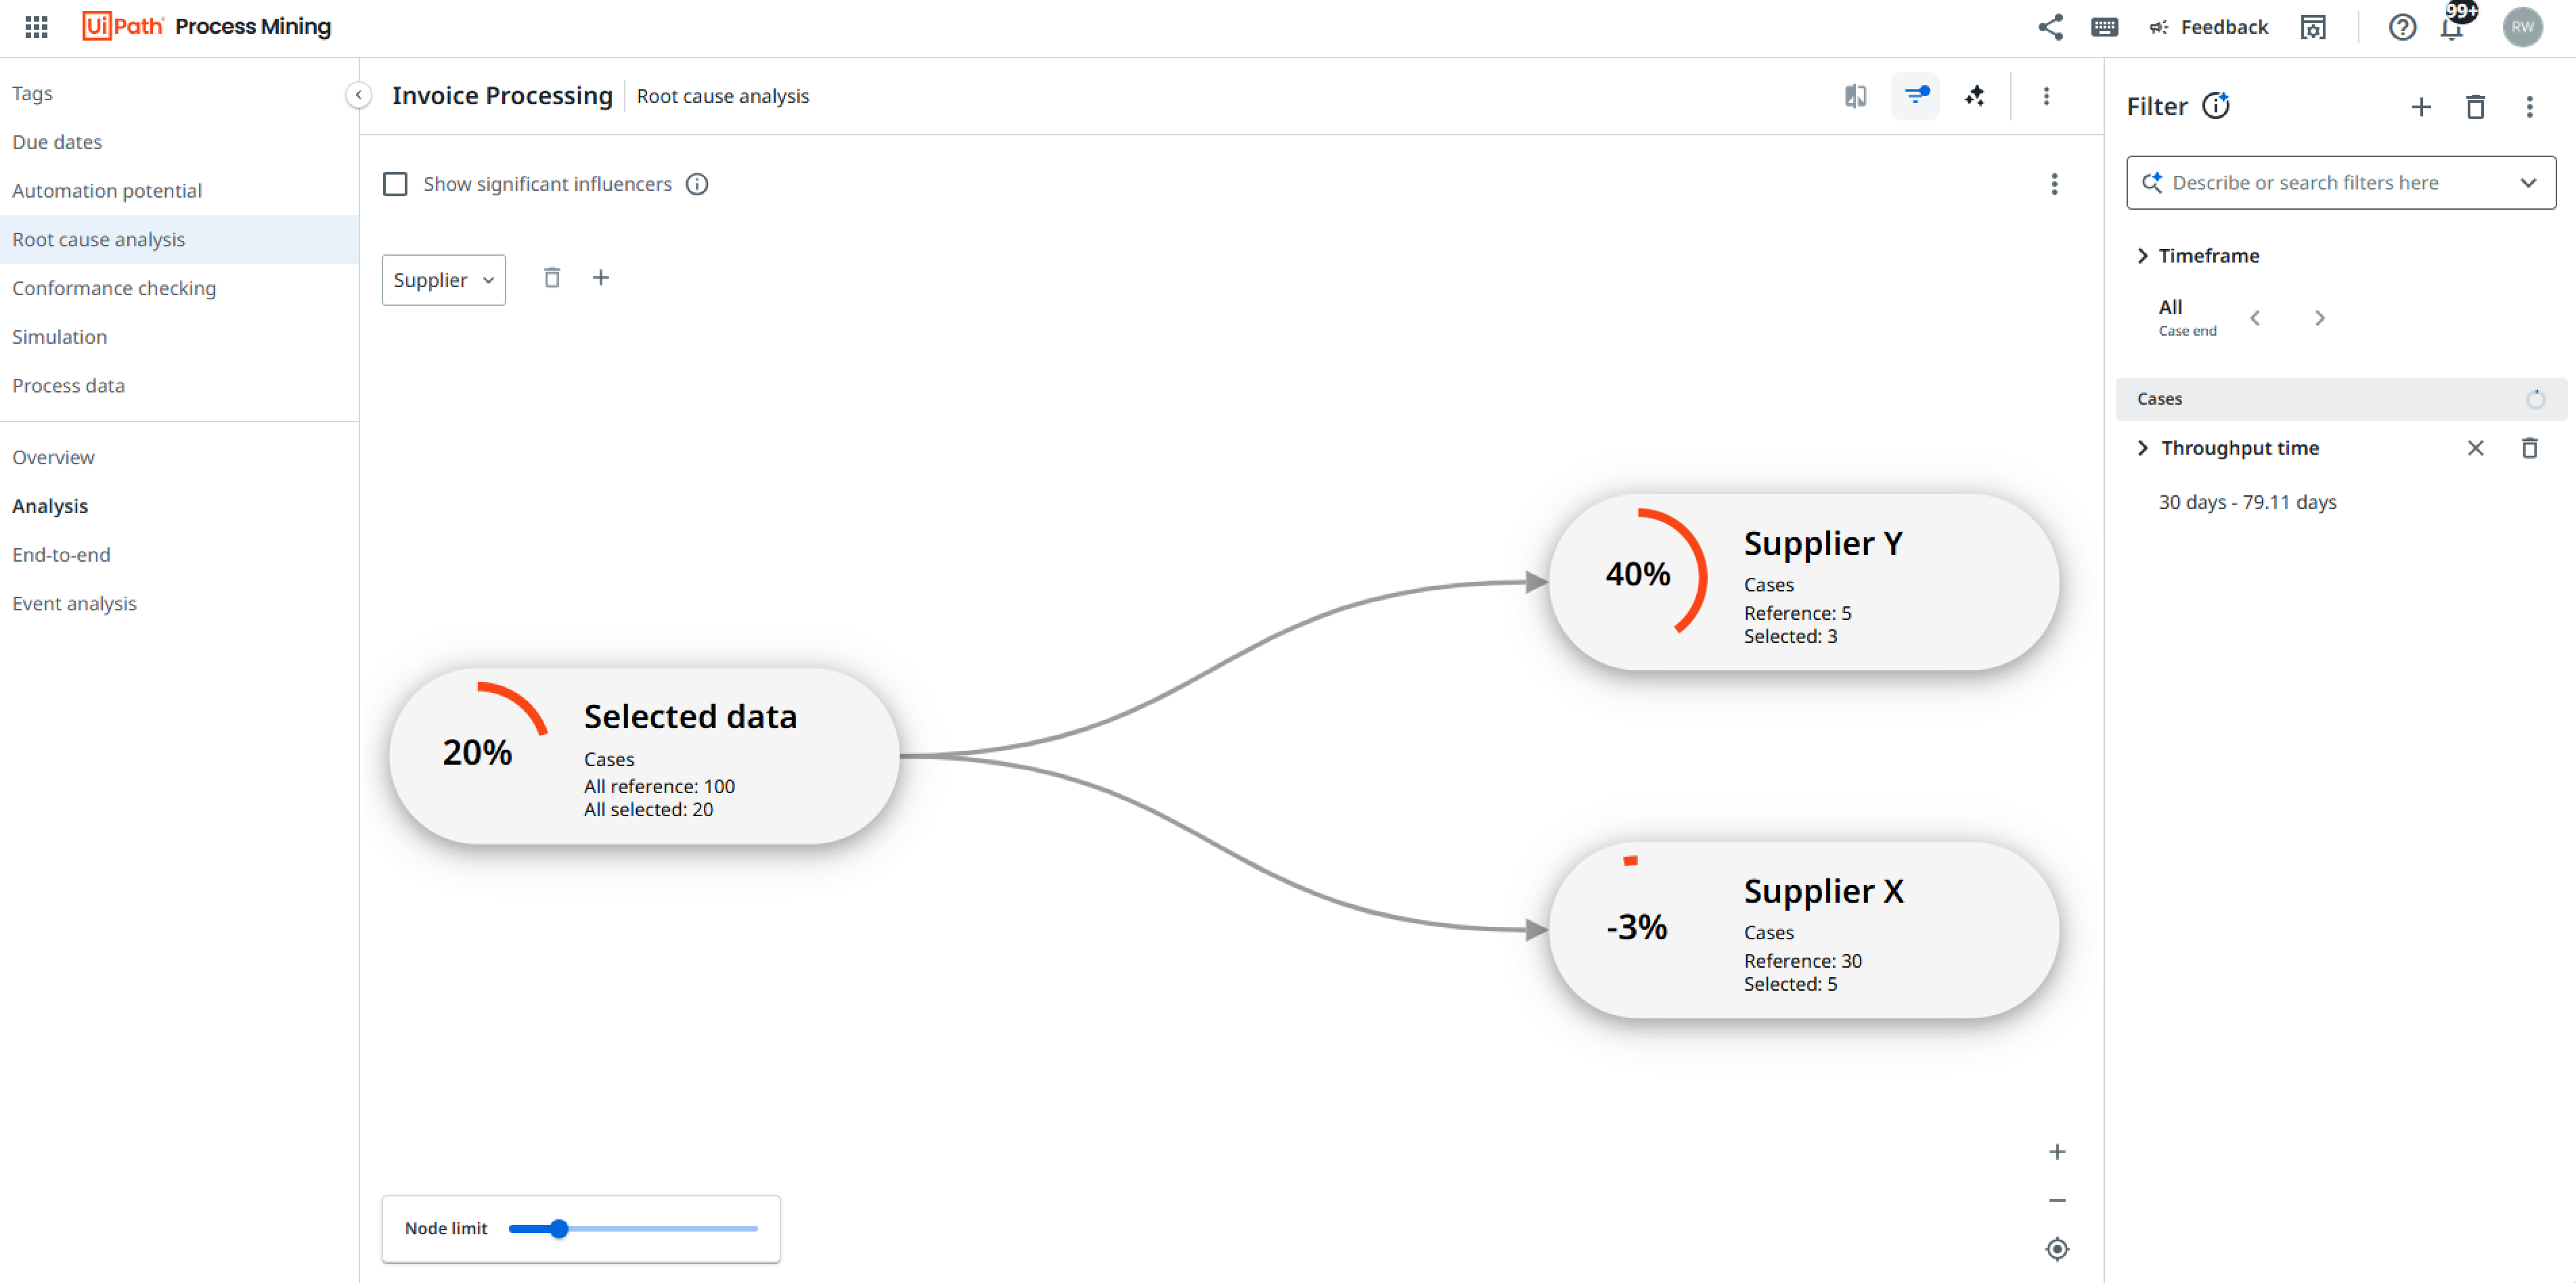Image resolution: width=2576 pixels, height=1283 pixels.
Task: Open the help question mark icon
Action: click(x=2402, y=27)
